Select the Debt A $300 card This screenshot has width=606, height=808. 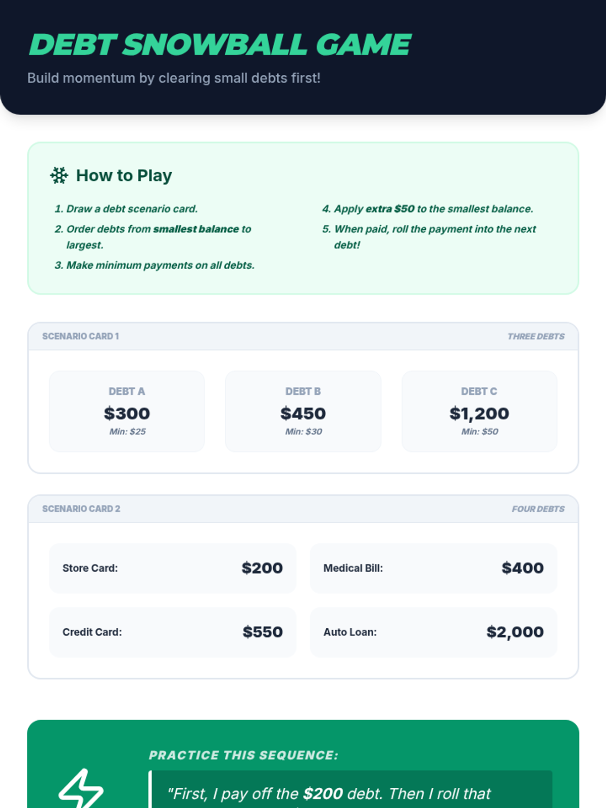(127, 411)
